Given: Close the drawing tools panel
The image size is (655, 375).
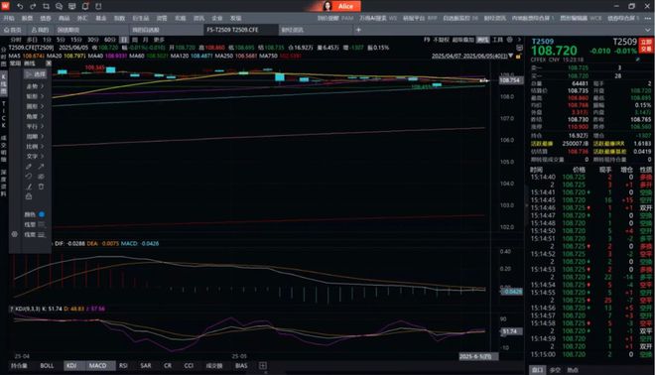Looking at the screenshot, I should point(49,63).
